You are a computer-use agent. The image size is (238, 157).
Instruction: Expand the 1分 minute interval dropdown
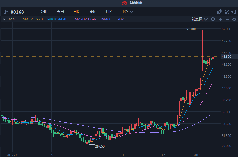(128, 12)
